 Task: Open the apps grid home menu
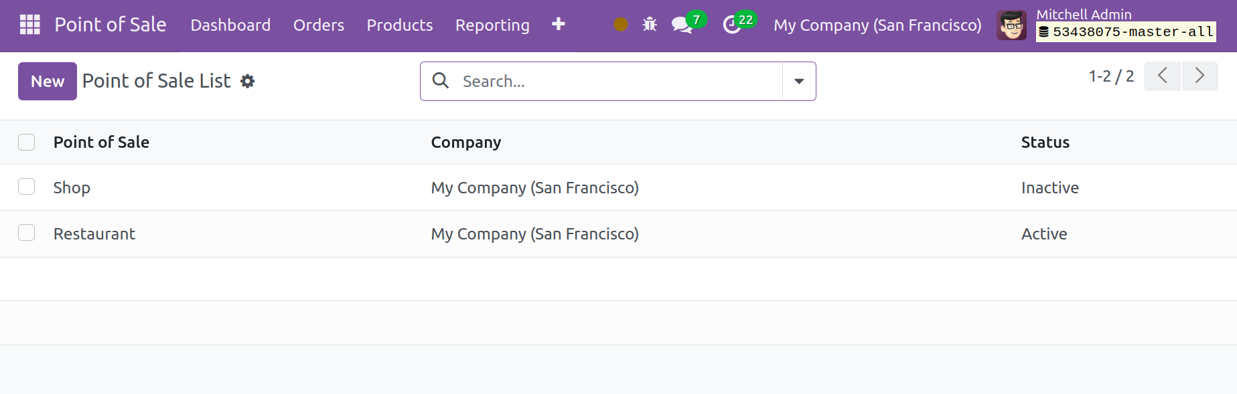[29, 25]
